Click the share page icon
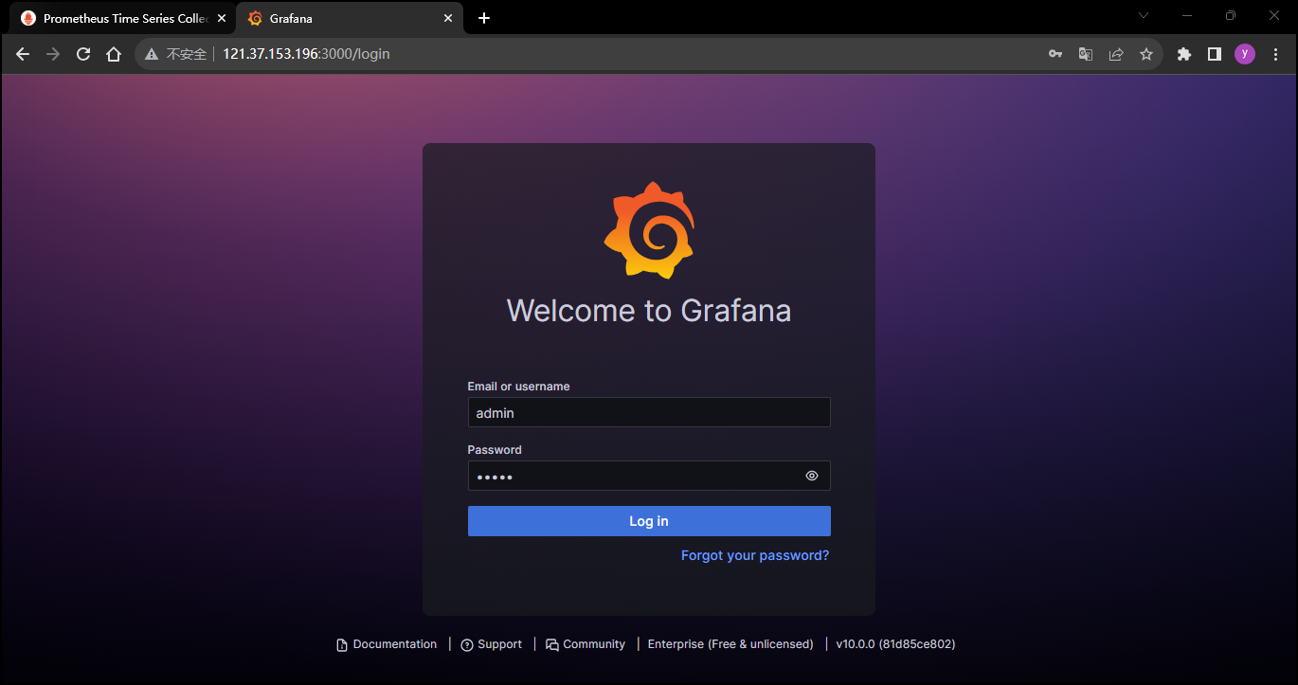1298x685 pixels. click(1116, 54)
